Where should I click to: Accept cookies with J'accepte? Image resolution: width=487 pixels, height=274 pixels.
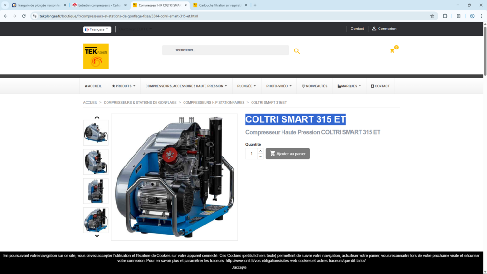[239, 267]
